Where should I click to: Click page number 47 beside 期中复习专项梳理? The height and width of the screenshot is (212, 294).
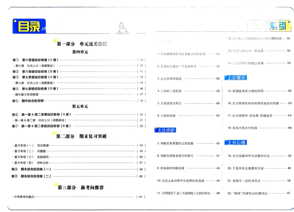(x=141, y=94)
